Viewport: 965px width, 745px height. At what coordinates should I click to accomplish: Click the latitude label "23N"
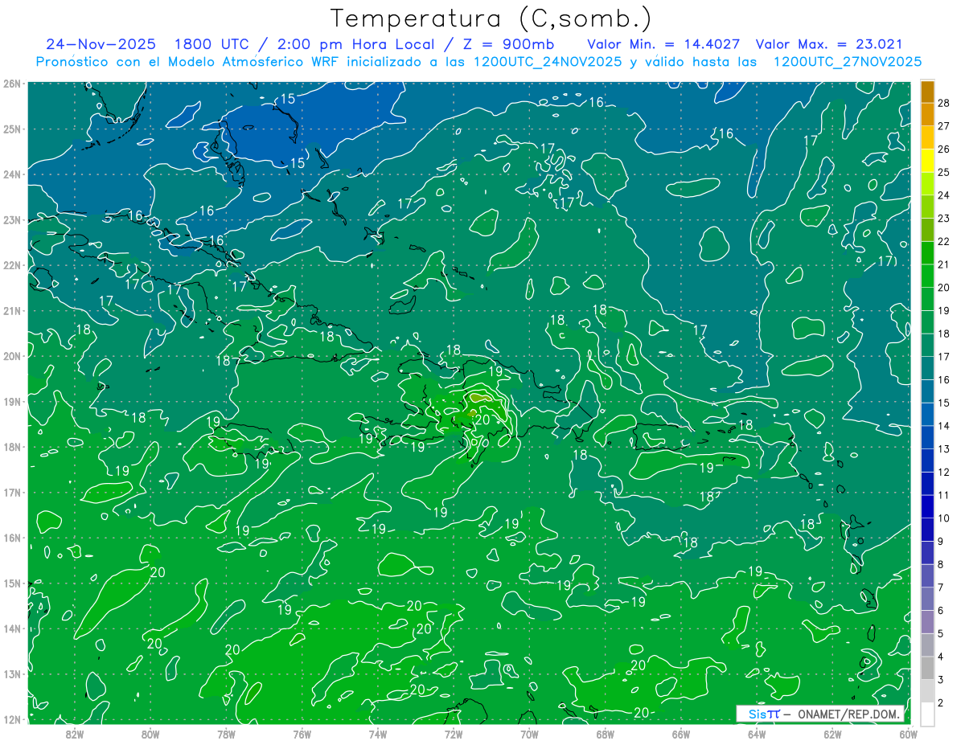(x=12, y=219)
